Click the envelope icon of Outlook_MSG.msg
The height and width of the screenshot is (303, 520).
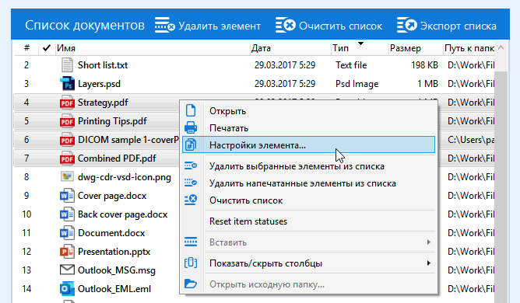67,270
